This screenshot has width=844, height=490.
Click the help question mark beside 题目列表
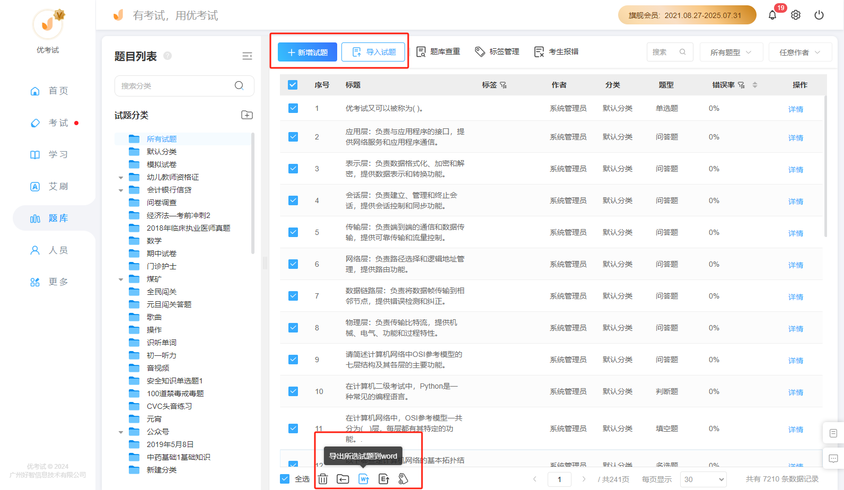[x=168, y=56]
